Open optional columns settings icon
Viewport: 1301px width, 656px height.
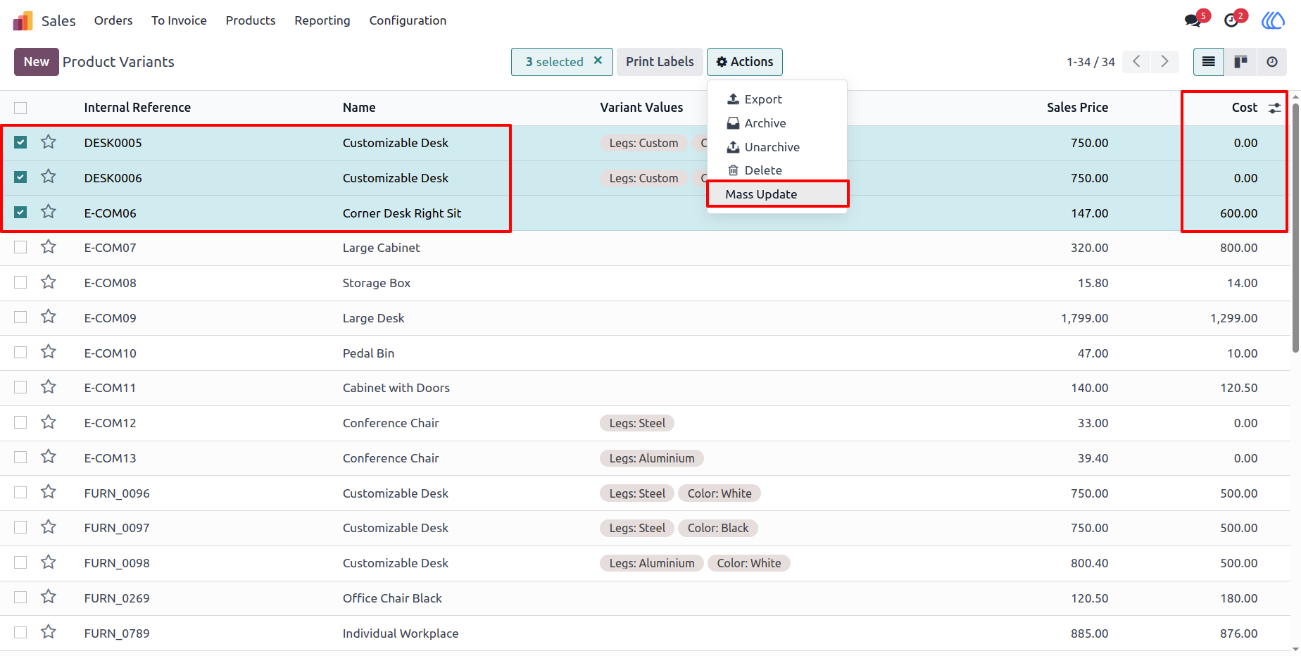tap(1274, 108)
